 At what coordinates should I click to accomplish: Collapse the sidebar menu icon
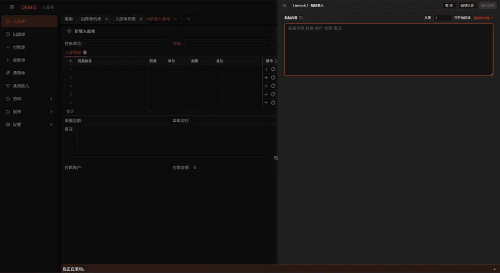coord(12,7)
